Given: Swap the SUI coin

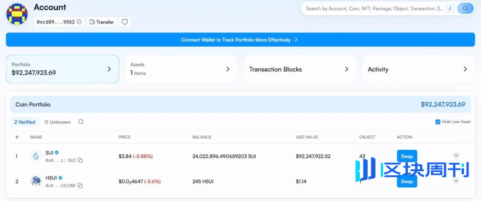Looking at the screenshot, I should (407, 156).
